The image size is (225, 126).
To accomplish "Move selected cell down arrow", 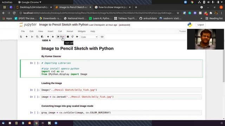I will pyautogui.click(x=53, y=37).
